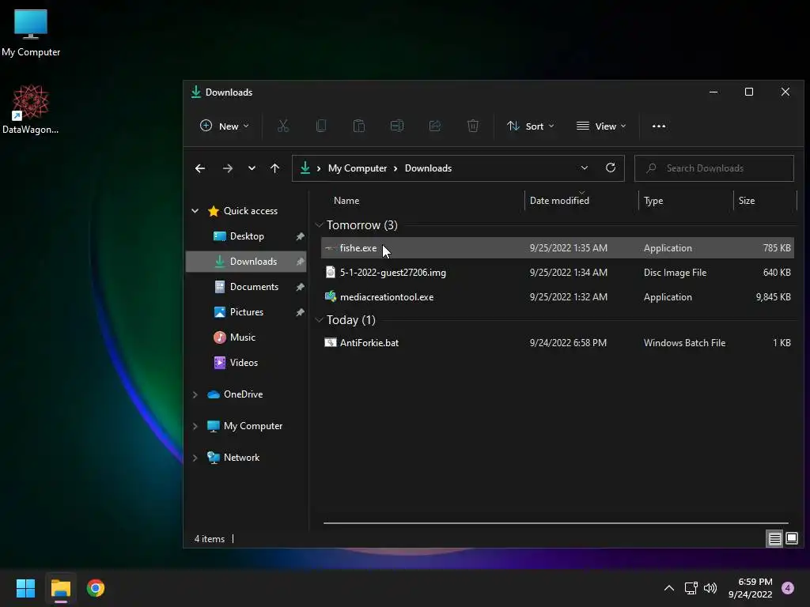Open the network icon in system tray
Viewport: 810px width, 607px height.
point(691,588)
